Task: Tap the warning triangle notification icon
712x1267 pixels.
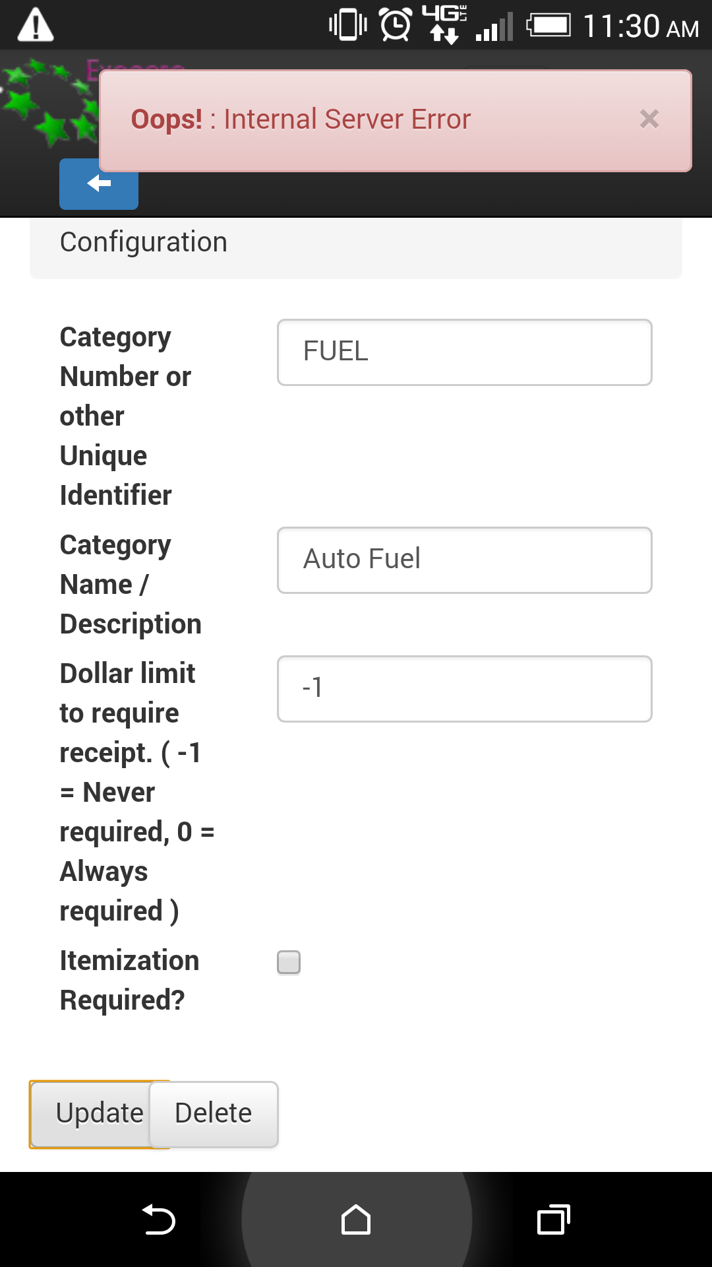Action: pyautogui.click(x=36, y=25)
